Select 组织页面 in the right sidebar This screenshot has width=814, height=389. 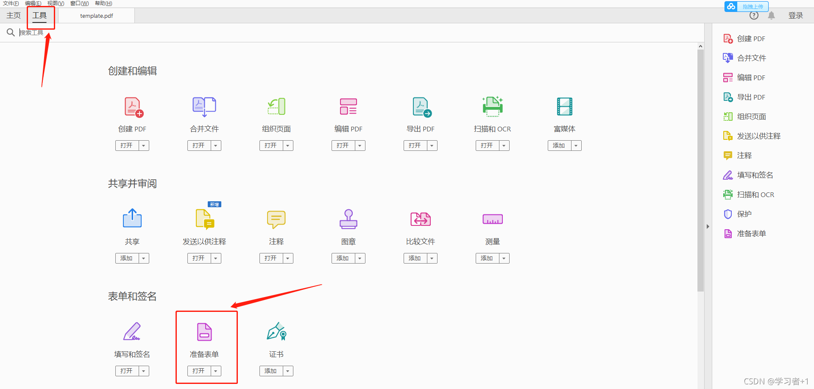(x=744, y=117)
